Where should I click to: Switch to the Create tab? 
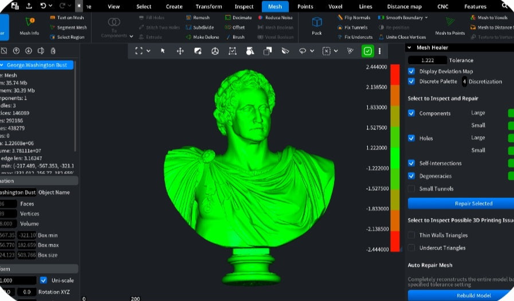(x=174, y=6)
